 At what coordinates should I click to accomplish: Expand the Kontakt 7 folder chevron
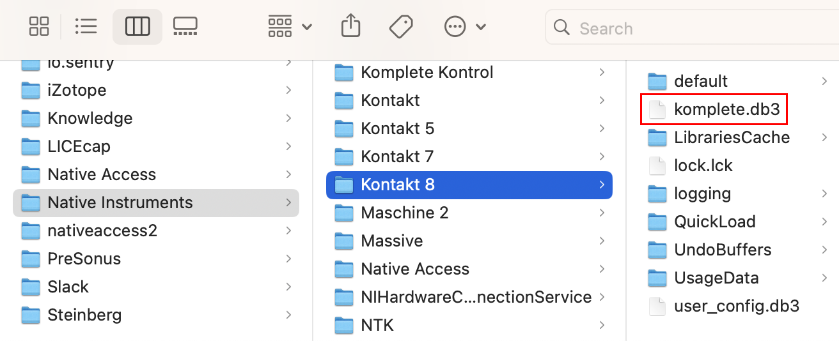[x=602, y=156]
